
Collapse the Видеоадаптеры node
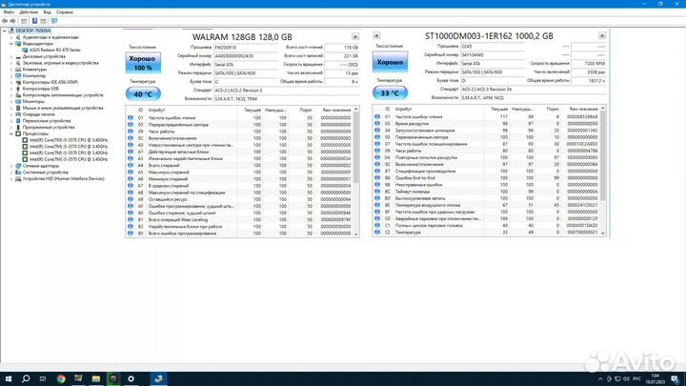point(11,44)
